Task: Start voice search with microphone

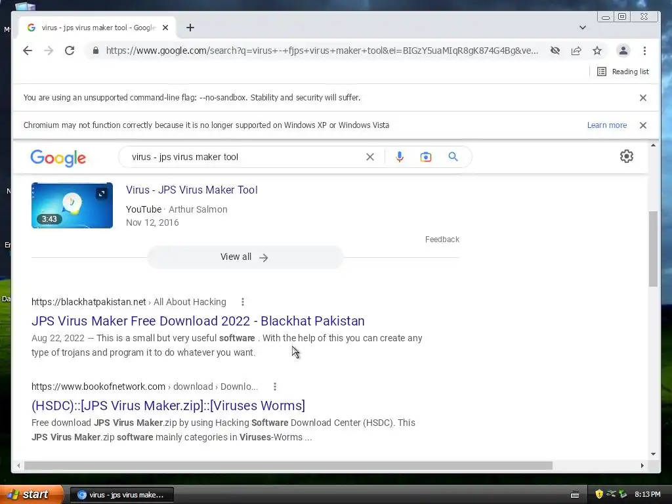Action: 400,157
